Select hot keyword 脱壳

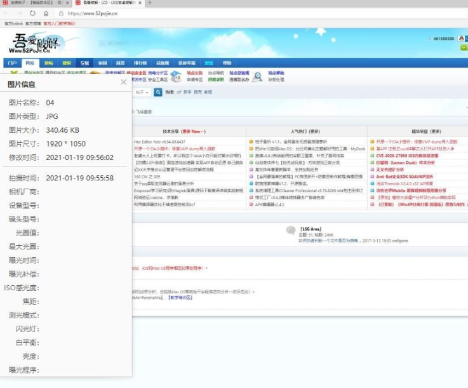[x=197, y=92]
